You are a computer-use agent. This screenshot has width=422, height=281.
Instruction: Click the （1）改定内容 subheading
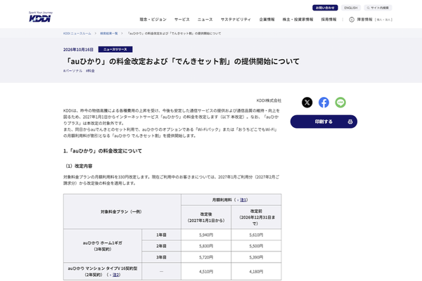[x=78, y=166]
